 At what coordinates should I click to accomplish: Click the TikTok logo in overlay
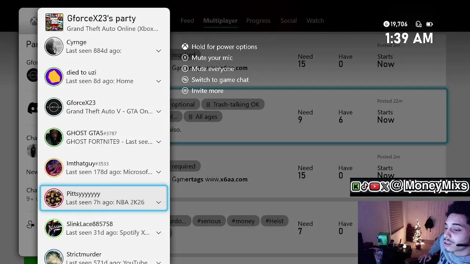click(365, 187)
